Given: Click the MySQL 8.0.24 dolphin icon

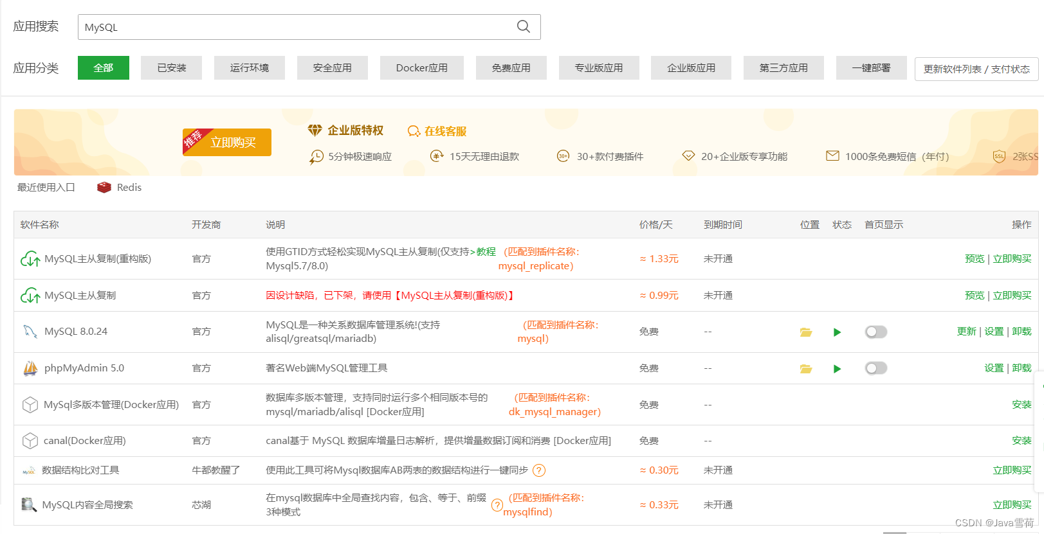Looking at the screenshot, I should coord(30,332).
